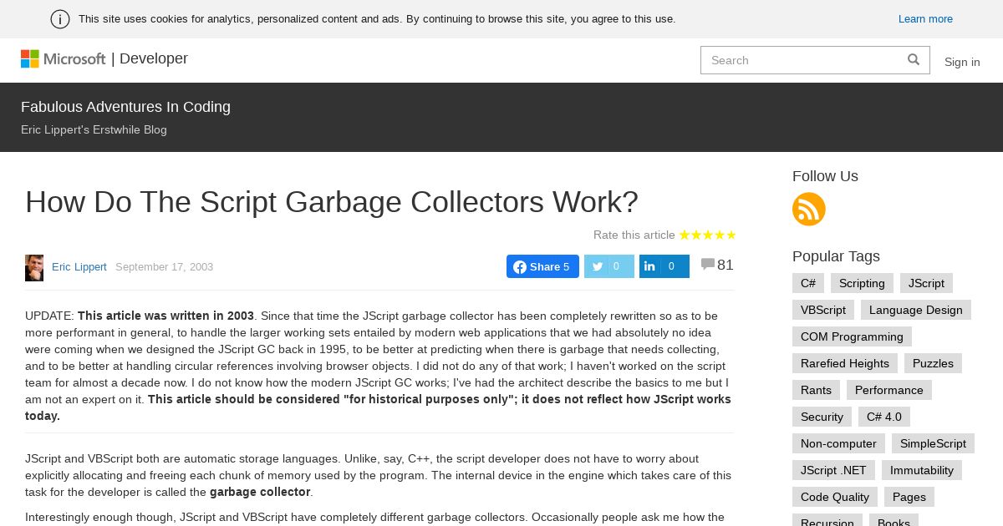1003x526 pixels.
Task: Click the Sign in link
Action: [962, 62]
